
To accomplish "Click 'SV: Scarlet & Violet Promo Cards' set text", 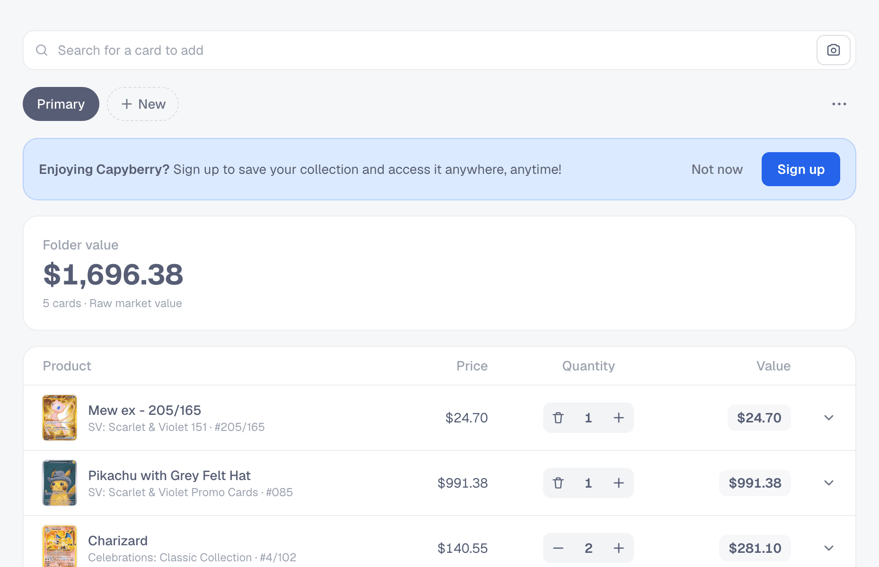I will (173, 492).
